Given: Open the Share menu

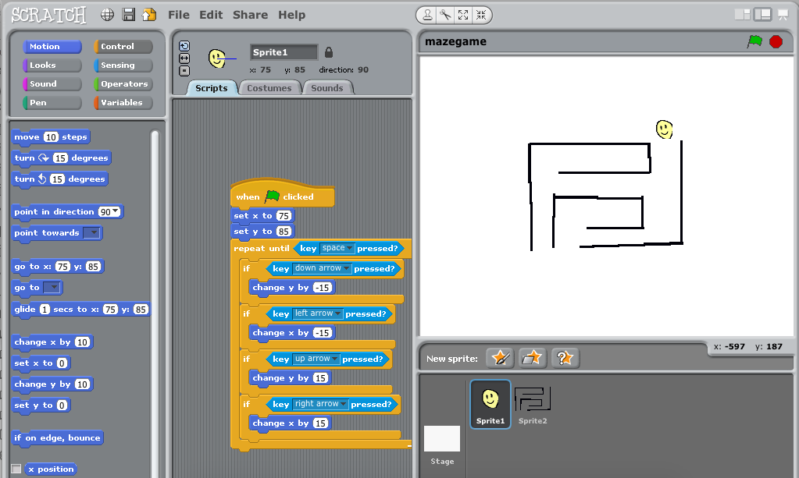Looking at the screenshot, I should point(249,14).
